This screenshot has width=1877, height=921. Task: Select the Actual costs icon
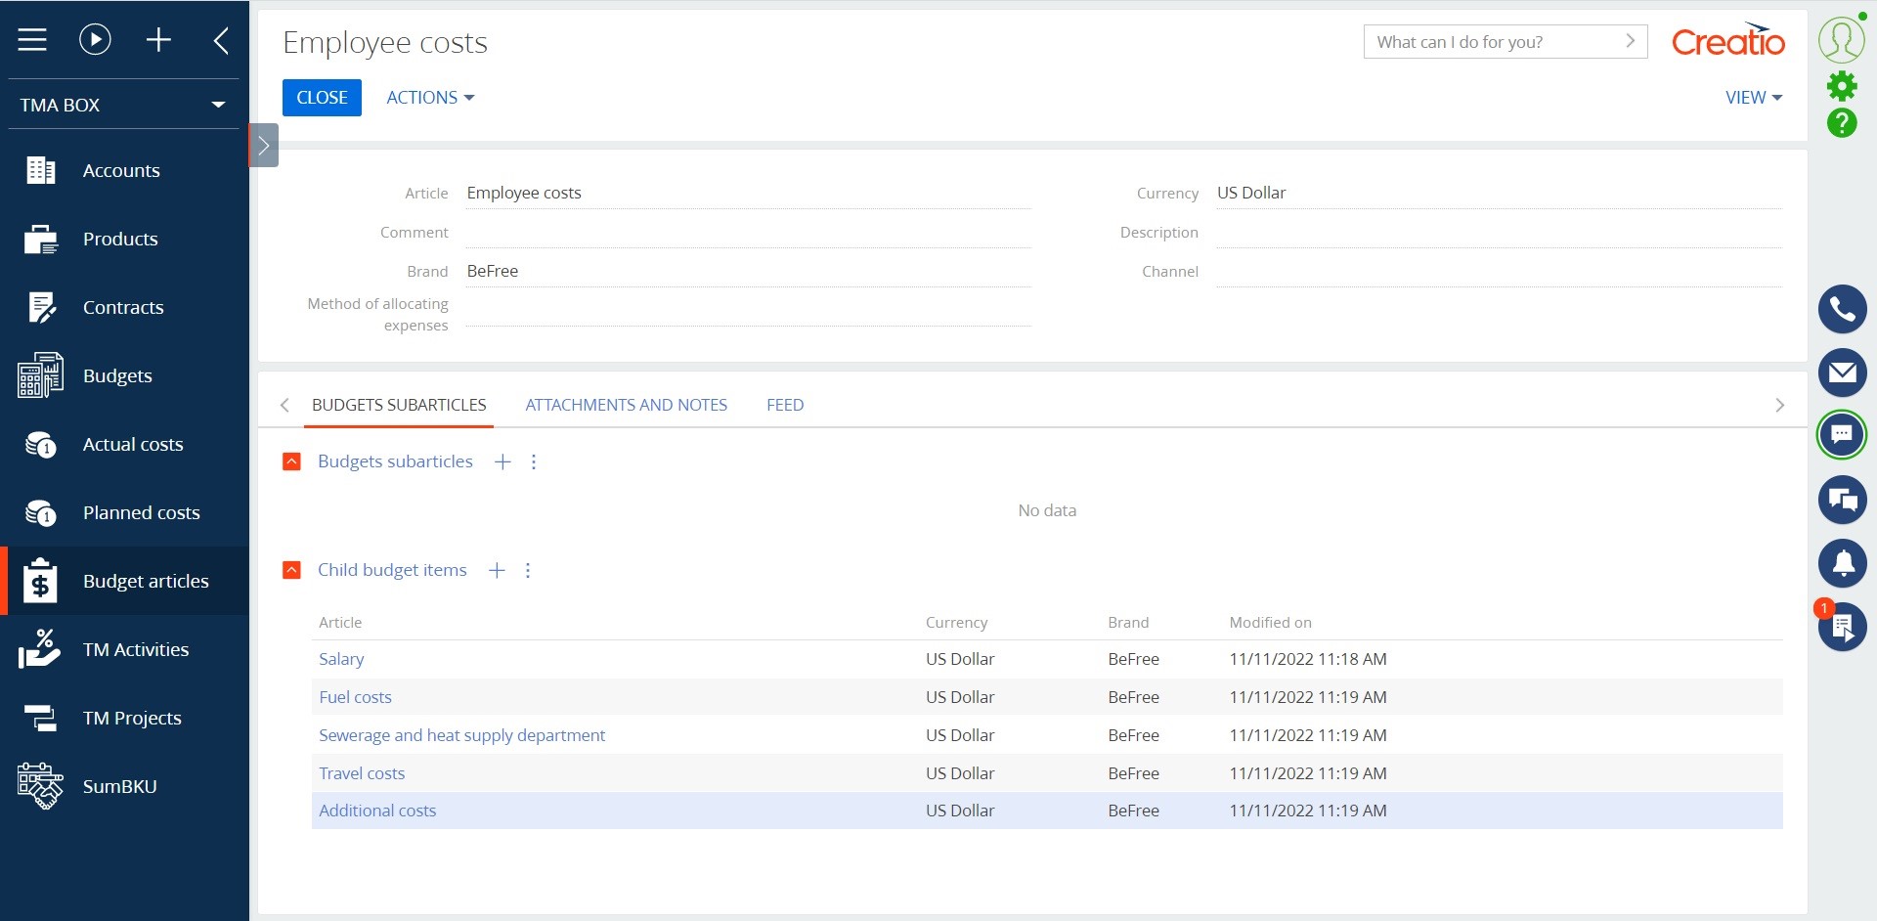click(40, 444)
